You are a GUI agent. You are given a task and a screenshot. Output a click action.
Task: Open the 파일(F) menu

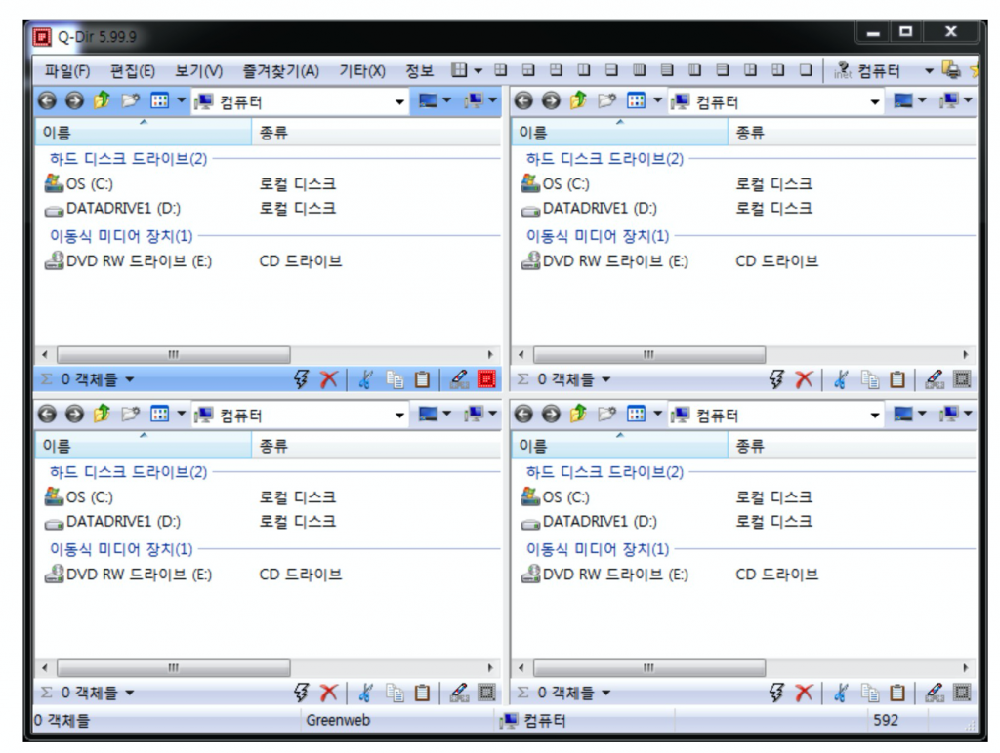click(67, 70)
